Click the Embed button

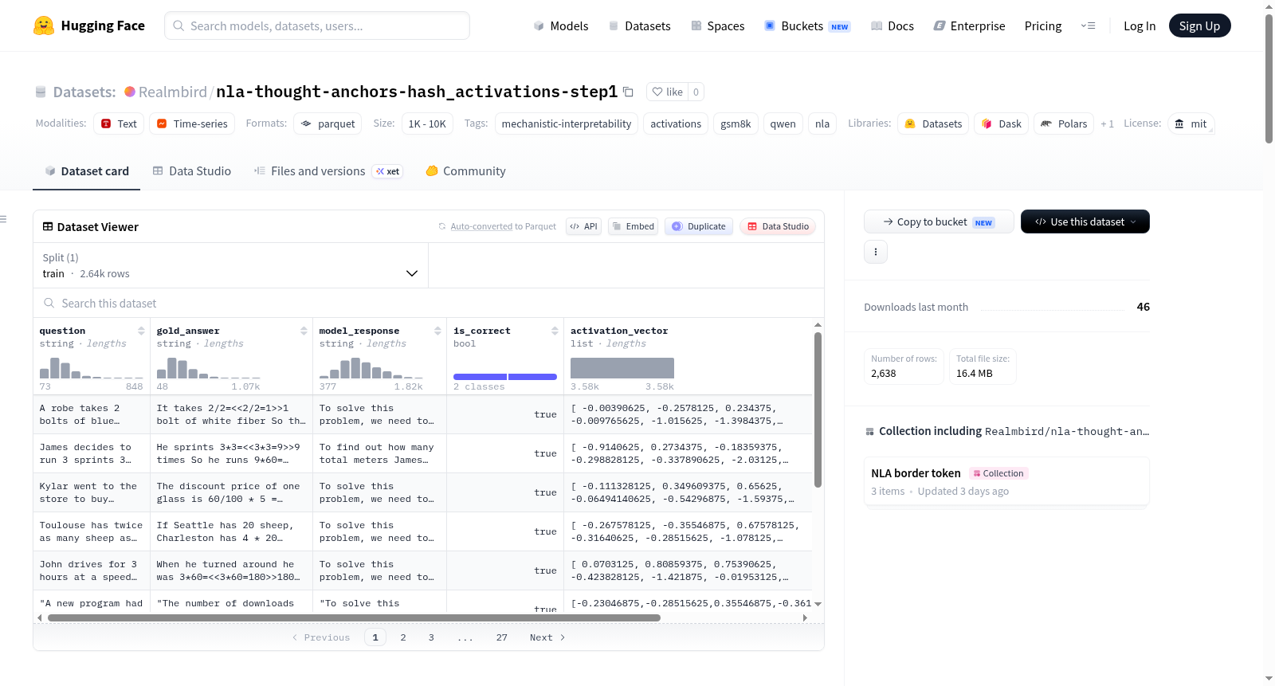tap(634, 226)
